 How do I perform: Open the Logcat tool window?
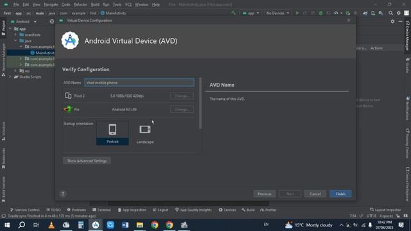click(161, 210)
